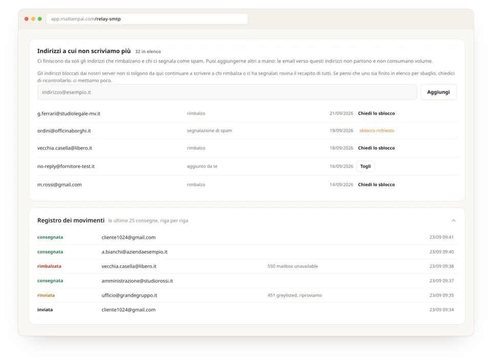Click date 16/09/2026
This screenshot has height=364, width=492.
point(341,166)
